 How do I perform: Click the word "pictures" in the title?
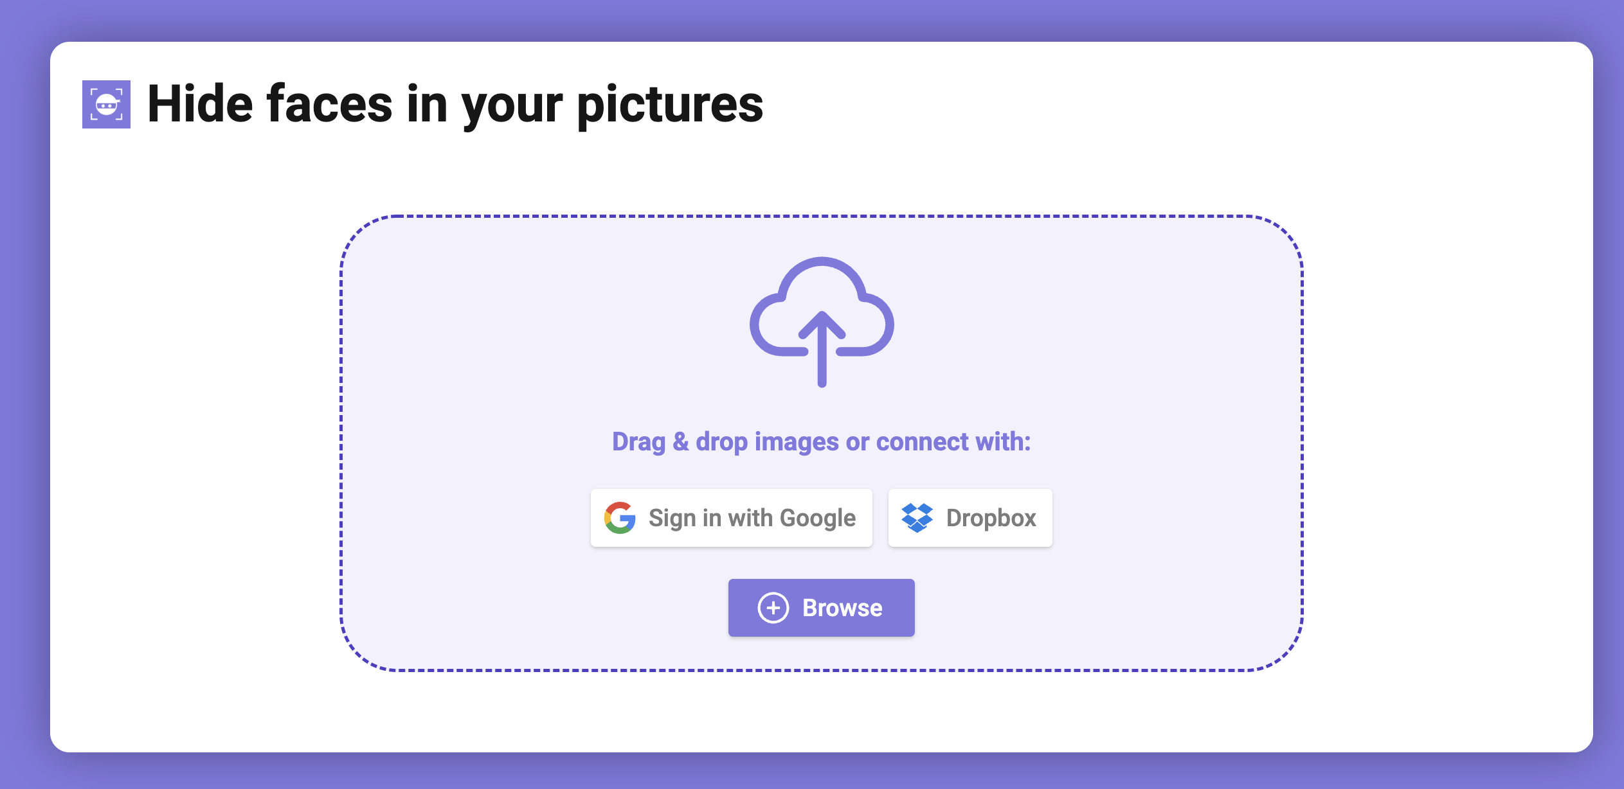[x=670, y=104]
